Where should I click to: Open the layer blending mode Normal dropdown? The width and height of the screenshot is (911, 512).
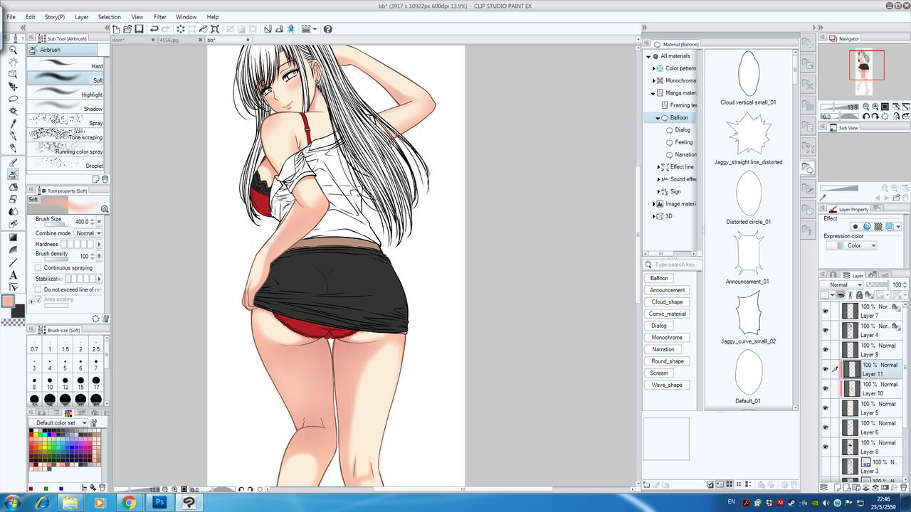tap(841, 284)
